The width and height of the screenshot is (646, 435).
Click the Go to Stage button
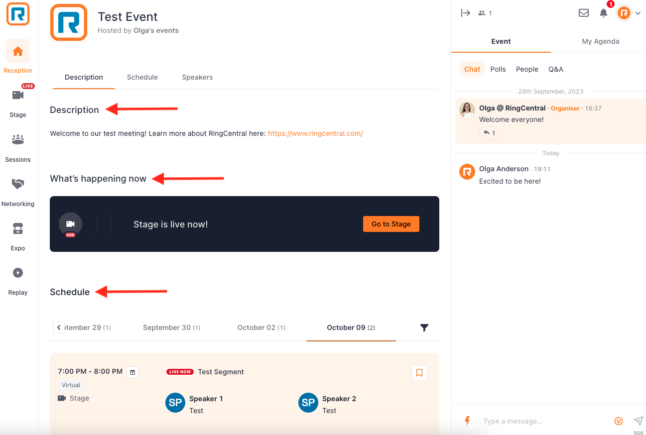click(391, 224)
